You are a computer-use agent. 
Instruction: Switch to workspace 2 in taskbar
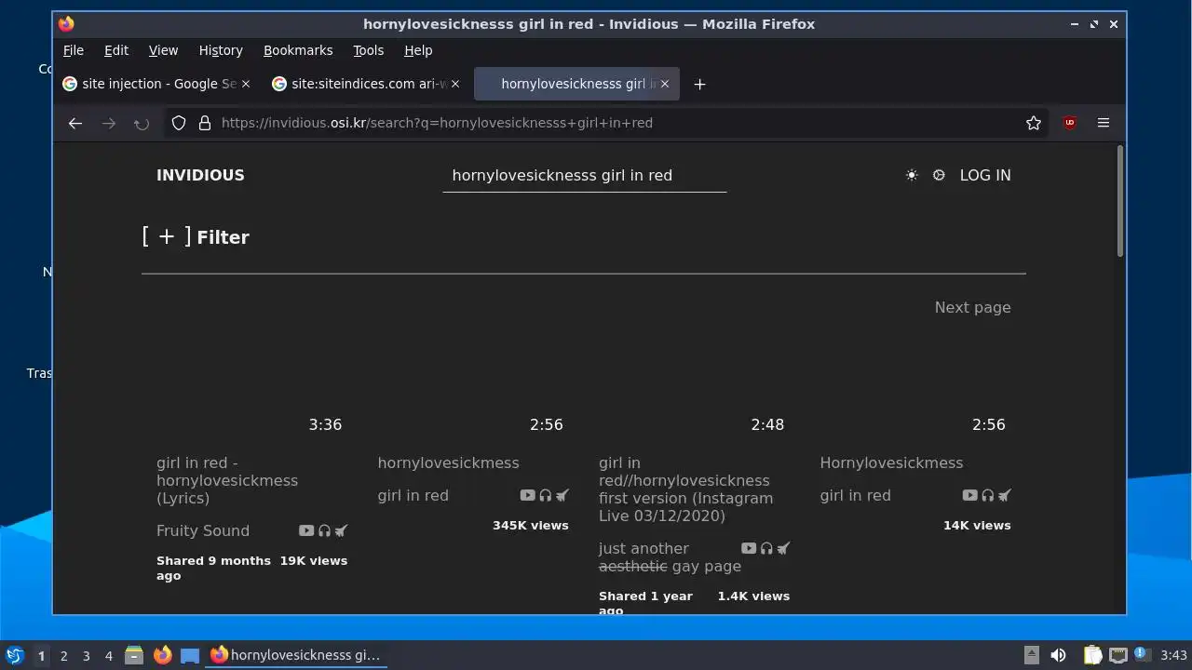63,656
